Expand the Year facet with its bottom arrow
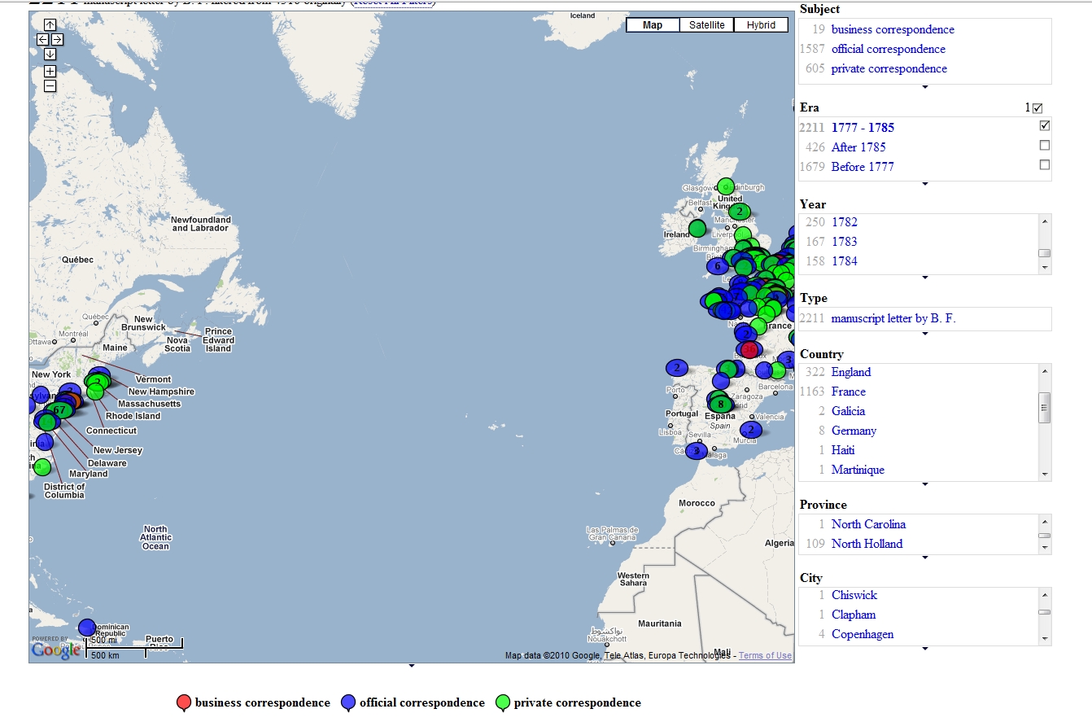Screen dimensions: 1092x722 [925, 278]
